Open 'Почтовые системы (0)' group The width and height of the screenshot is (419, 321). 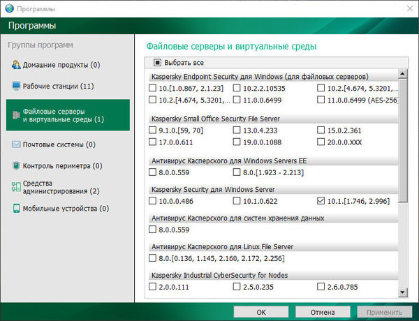[59, 144]
